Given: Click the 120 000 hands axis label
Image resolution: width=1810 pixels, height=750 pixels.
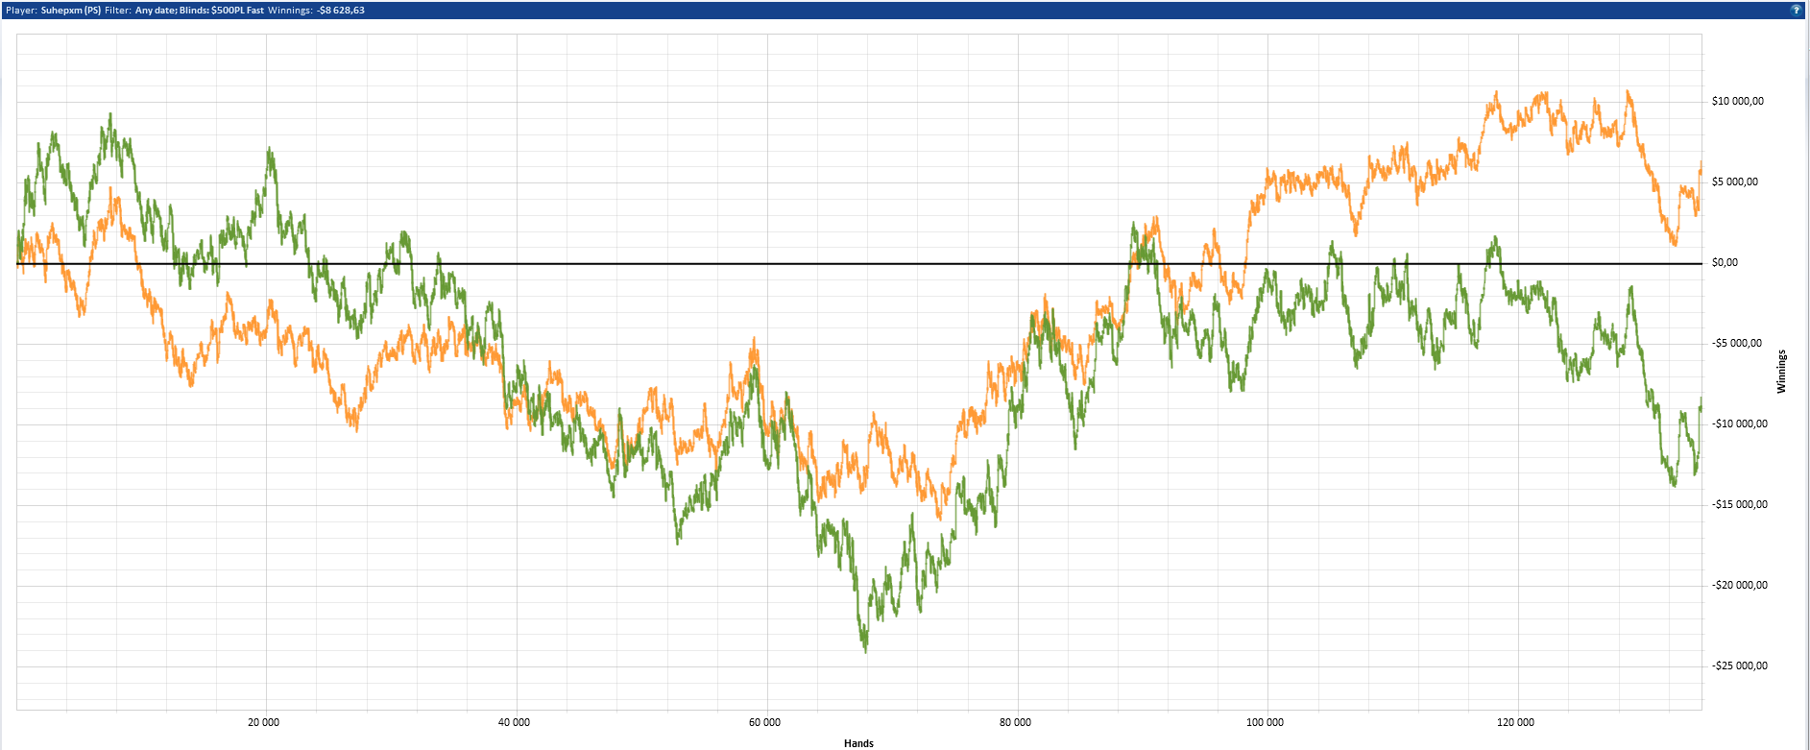Looking at the screenshot, I should tap(1516, 722).
